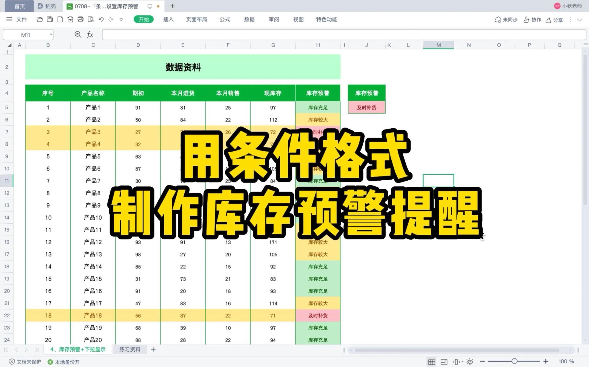
Task: Click the 本地备份开 status button
Action: (64, 362)
